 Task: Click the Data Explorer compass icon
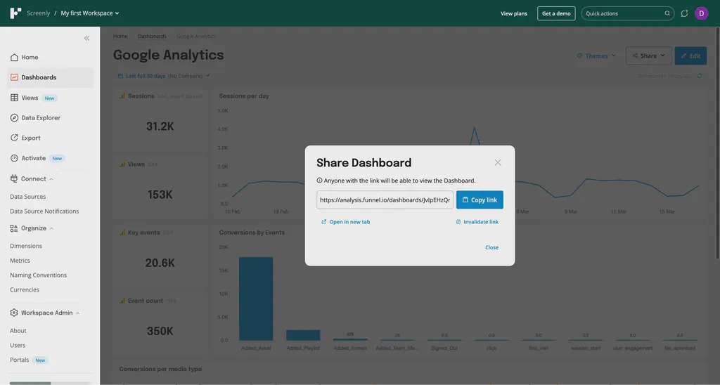pyautogui.click(x=14, y=118)
